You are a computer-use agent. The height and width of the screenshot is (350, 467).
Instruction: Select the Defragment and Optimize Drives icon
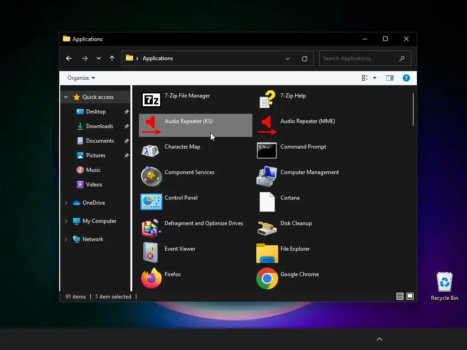pyautogui.click(x=151, y=228)
